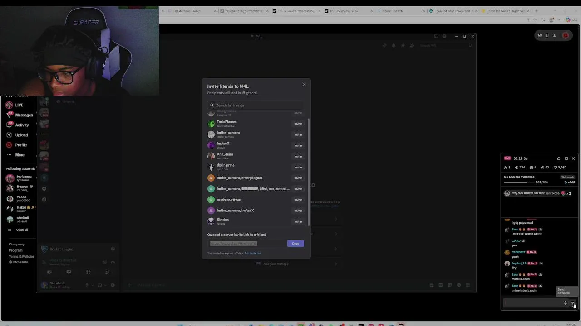Screen dimensions: 581x326
Task: Click the invite list scrollbar
Action: click(309, 172)
